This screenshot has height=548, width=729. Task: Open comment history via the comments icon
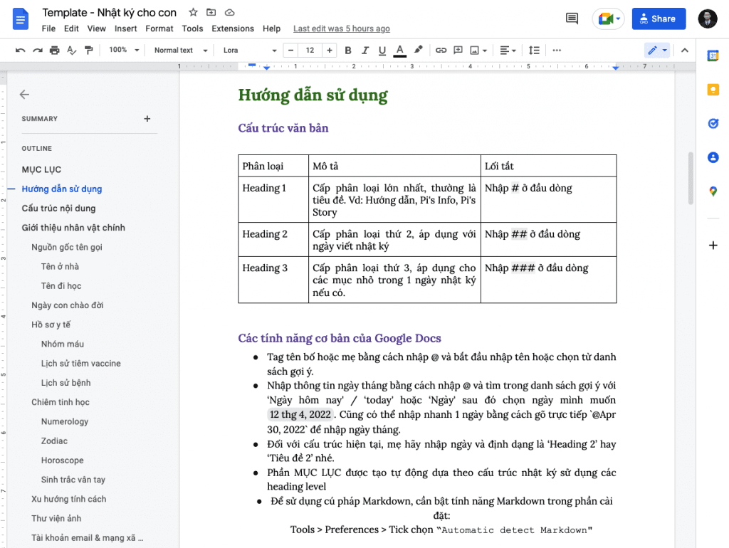[x=571, y=19]
